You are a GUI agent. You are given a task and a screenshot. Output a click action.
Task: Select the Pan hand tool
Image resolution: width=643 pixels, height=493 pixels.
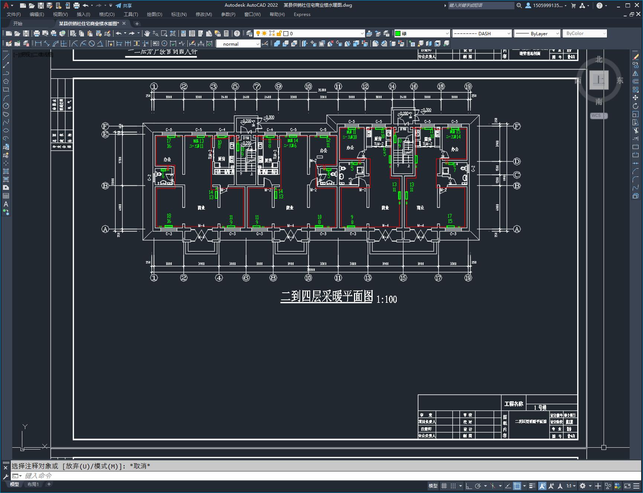pyautogui.click(x=147, y=33)
